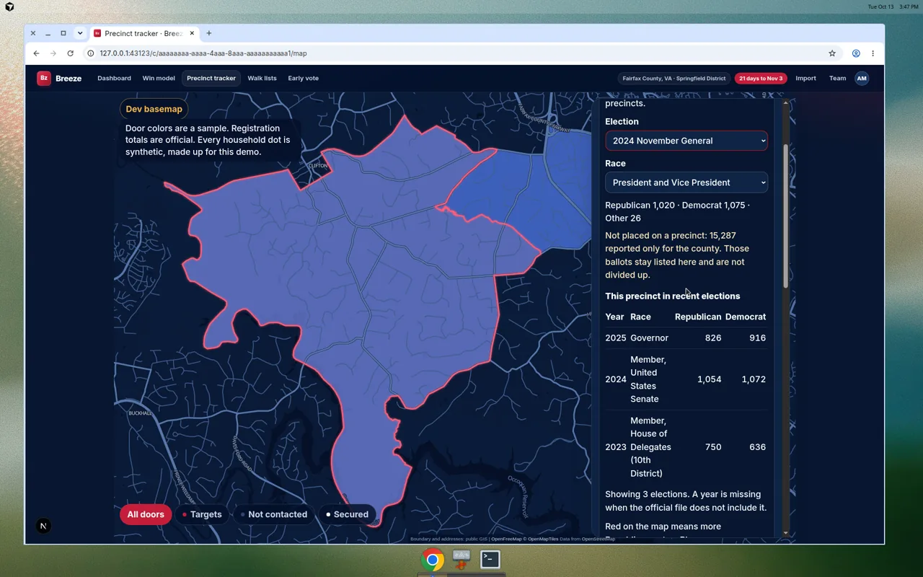Click the browser address bar URL

[203, 53]
